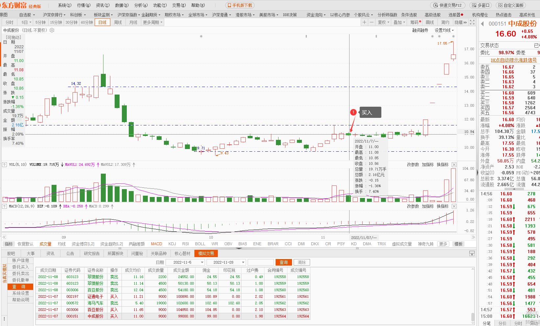Open 更多 indicators button
This screenshot has width=540, height=326.
coord(443,244)
